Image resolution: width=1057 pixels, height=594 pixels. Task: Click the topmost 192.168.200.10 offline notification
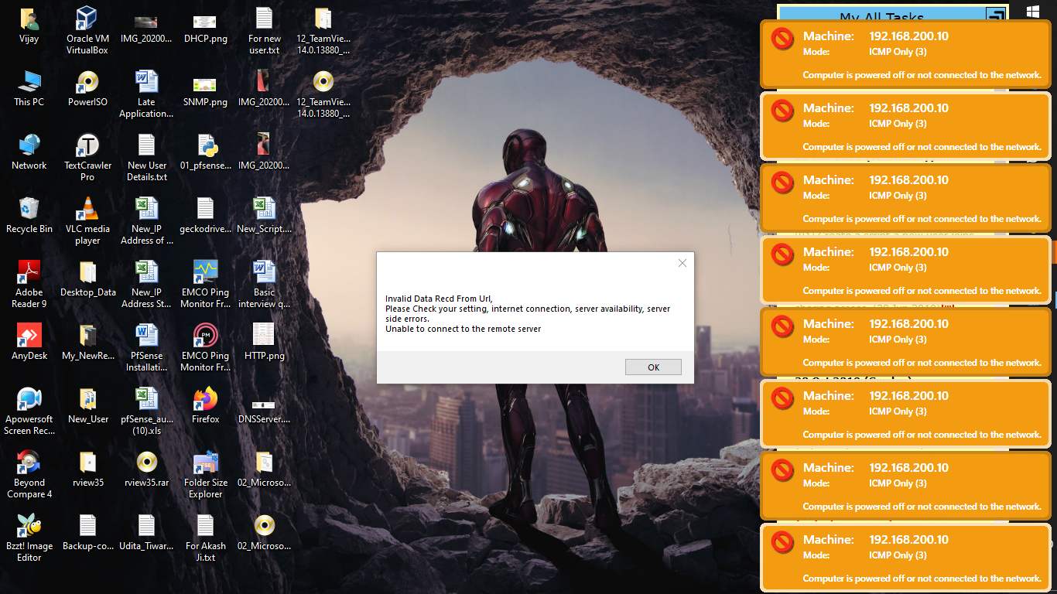coord(904,55)
